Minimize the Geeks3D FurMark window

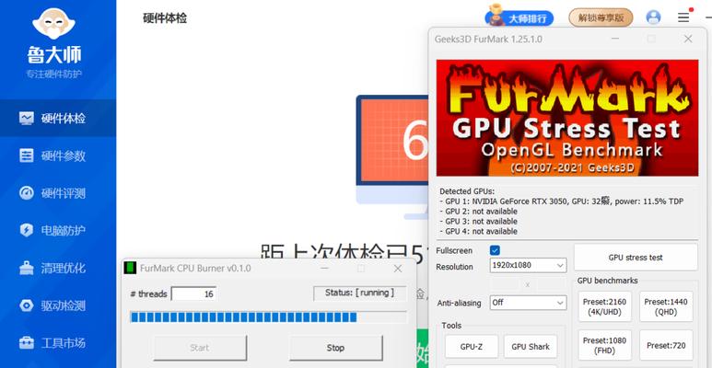point(615,39)
